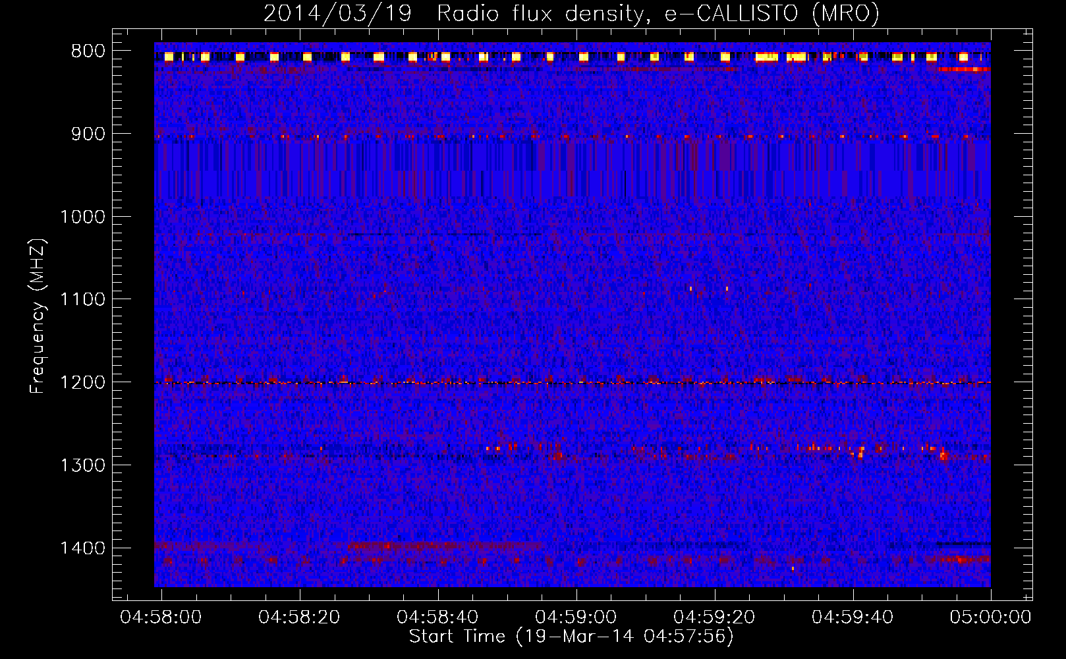This screenshot has height=659, width=1066.
Task: Click the 04:59:20 time tick label
Action: 715,617
